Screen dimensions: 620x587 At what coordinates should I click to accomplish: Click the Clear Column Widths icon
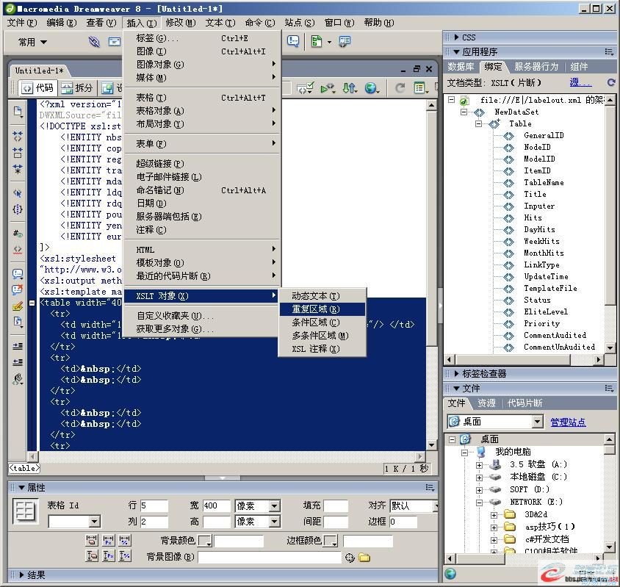[x=92, y=541]
